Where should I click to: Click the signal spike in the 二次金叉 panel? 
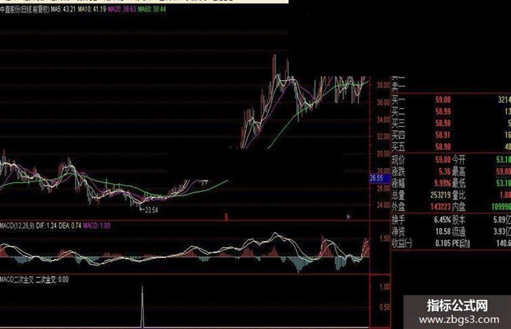(x=142, y=306)
